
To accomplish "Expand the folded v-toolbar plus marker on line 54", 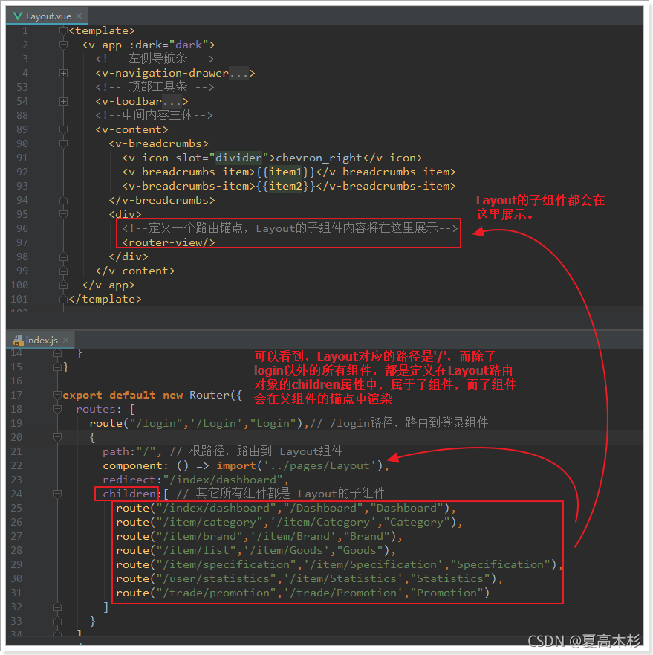I will click(x=63, y=101).
